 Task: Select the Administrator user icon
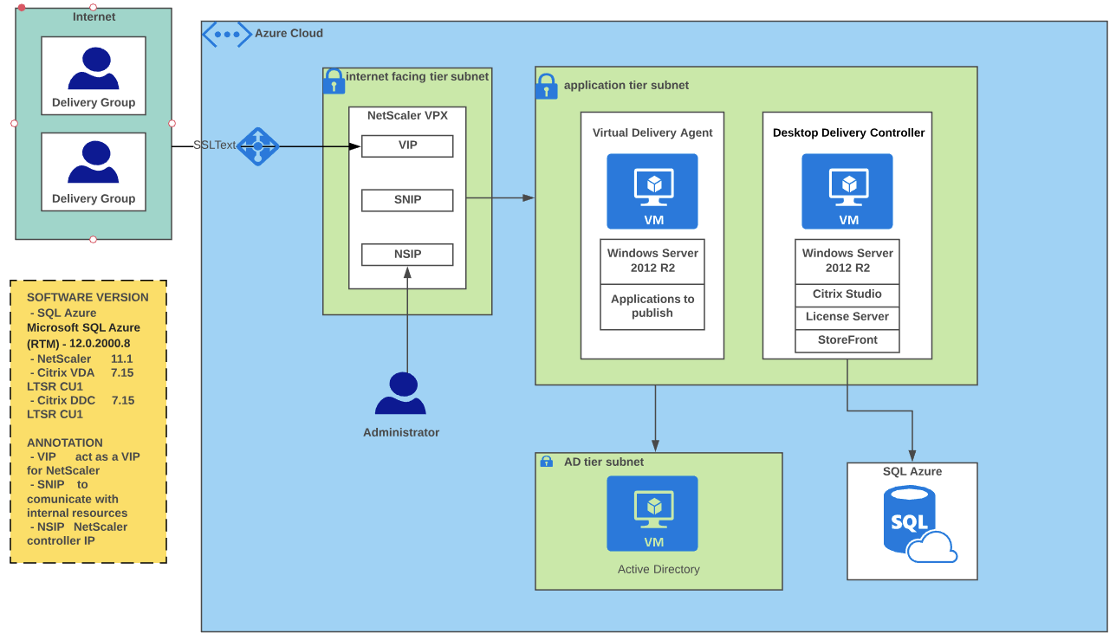(x=400, y=395)
